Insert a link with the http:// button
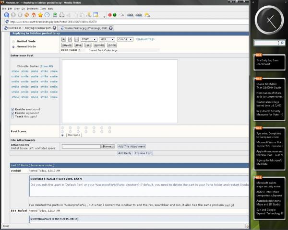The height and width of the screenshot is (230, 288). (x=67, y=45)
